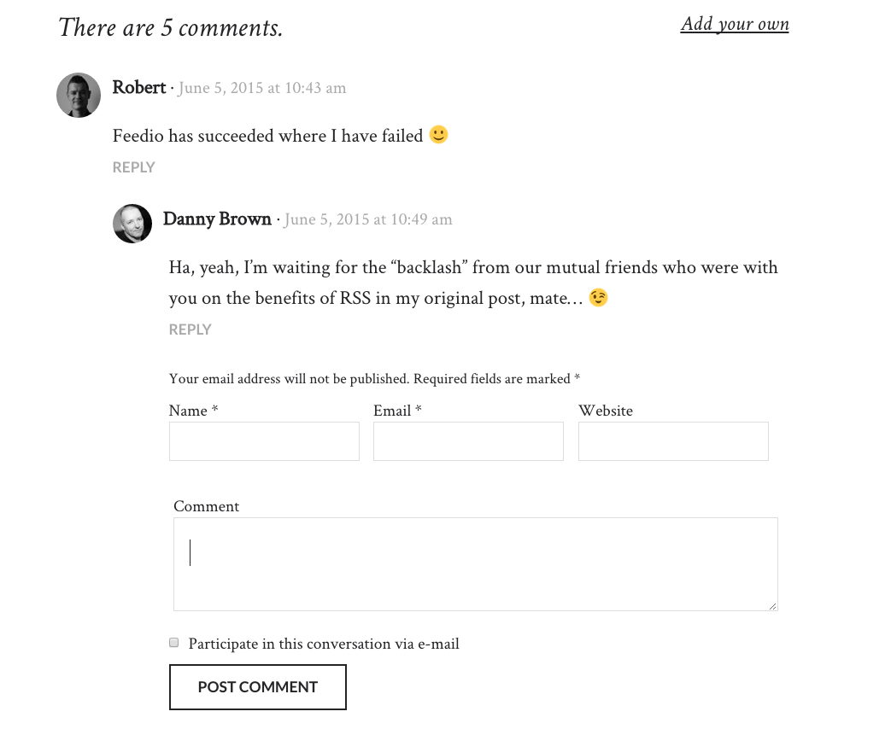Click Danny Brown's profile avatar
Viewport: 891px width, 729px height.
tap(132, 224)
